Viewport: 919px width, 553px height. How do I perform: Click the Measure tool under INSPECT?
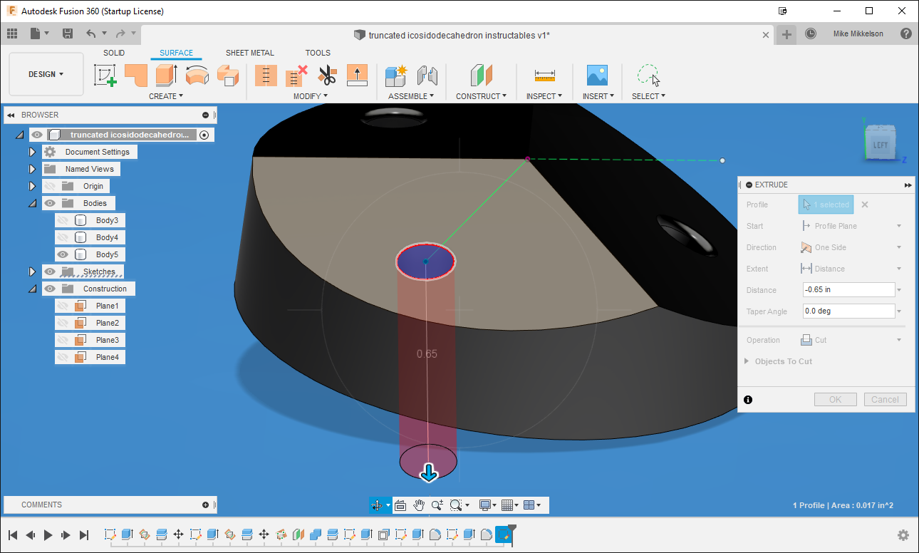(544, 75)
